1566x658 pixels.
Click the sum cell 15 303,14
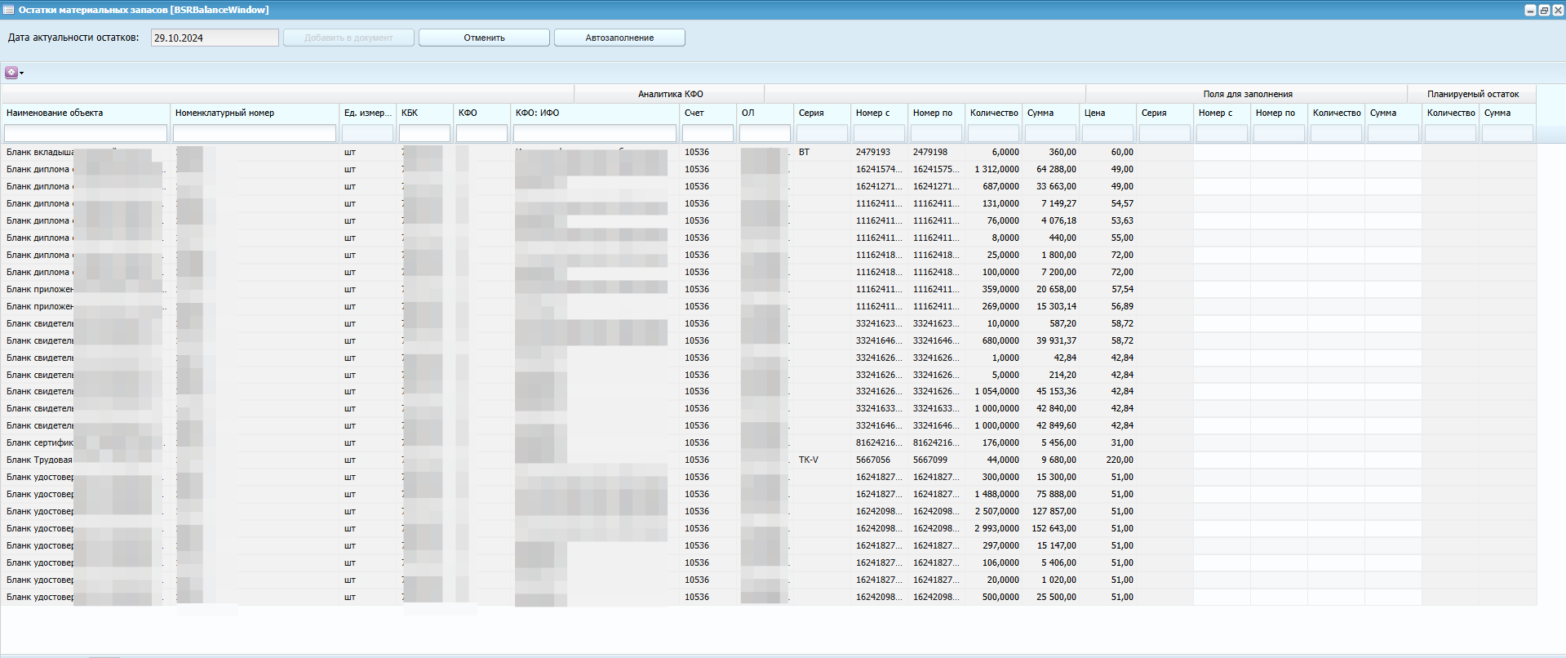(x=1056, y=306)
